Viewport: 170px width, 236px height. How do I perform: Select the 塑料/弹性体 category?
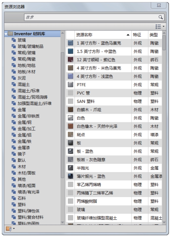point(28,211)
